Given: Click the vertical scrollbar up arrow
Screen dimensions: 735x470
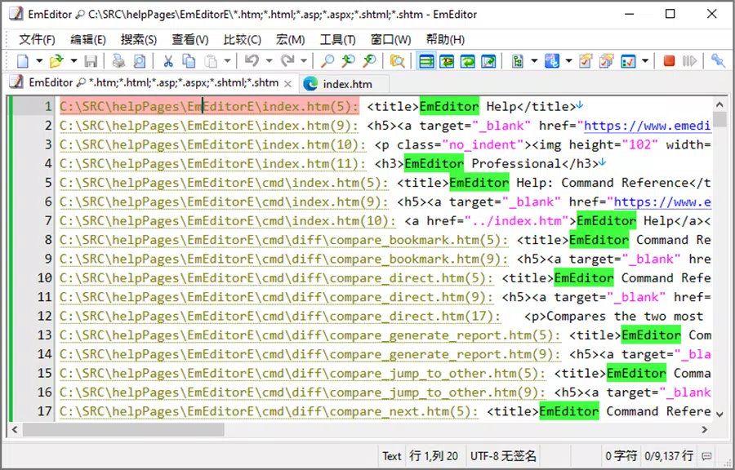Looking at the screenshot, I should (x=719, y=105).
